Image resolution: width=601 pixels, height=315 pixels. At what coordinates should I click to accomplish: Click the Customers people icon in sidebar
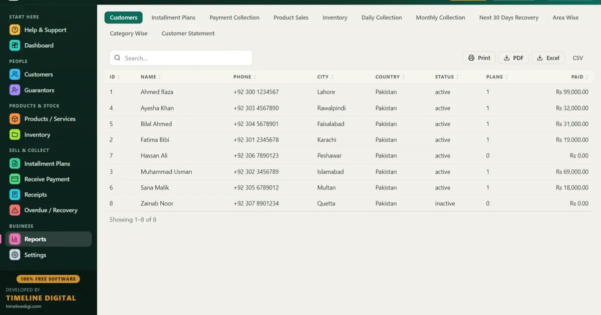15,74
